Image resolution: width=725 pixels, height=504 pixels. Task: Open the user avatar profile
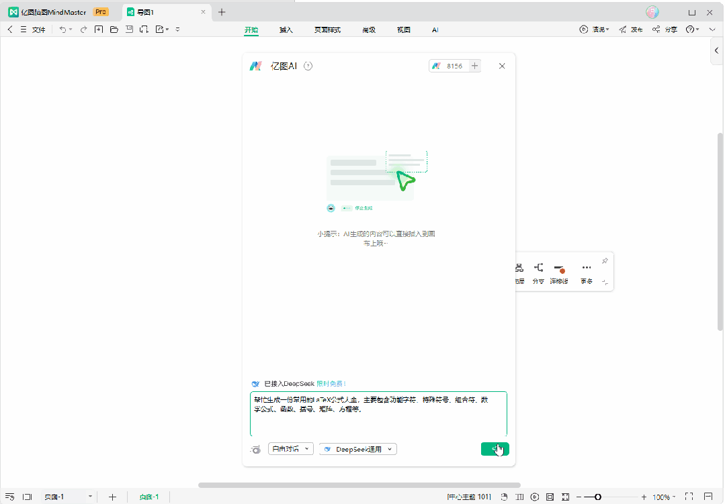652,12
